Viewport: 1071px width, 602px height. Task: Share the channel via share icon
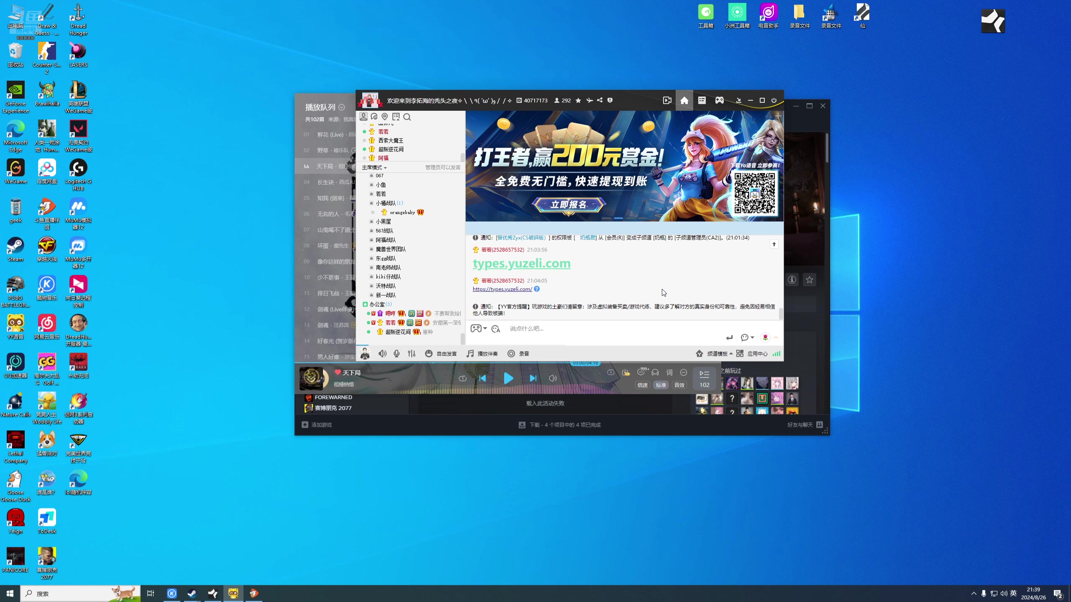(600, 100)
